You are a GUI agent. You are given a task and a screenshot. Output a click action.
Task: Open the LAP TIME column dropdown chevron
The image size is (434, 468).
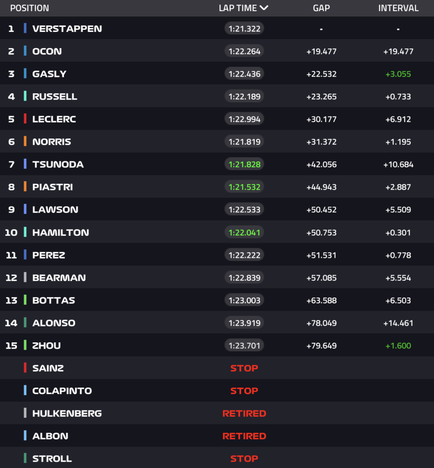pyautogui.click(x=263, y=8)
